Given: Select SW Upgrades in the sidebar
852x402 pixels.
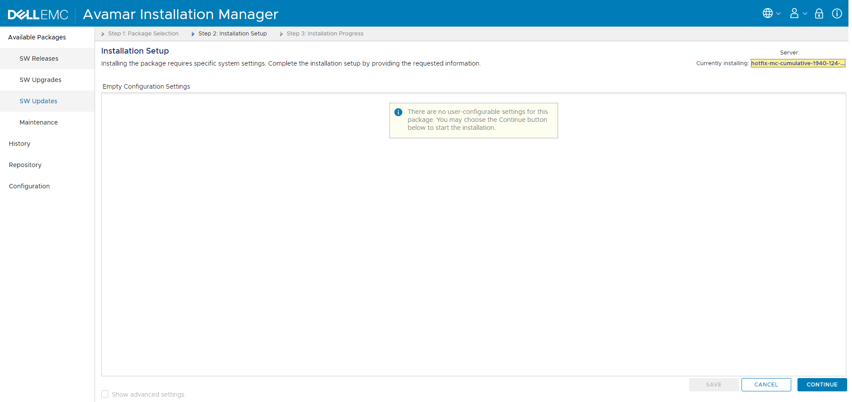Looking at the screenshot, I should point(40,80).
